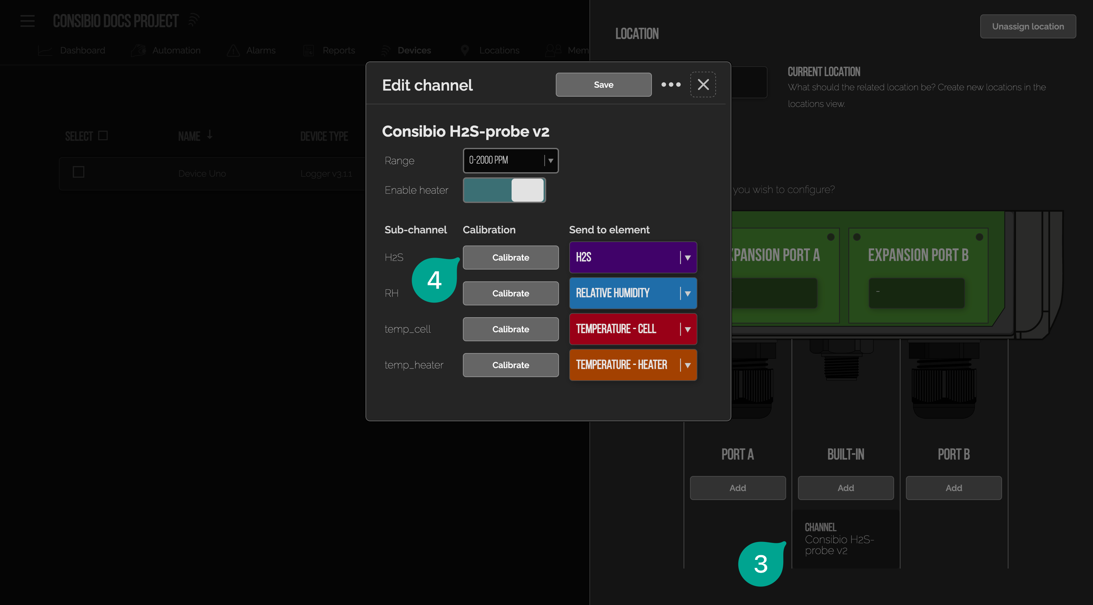This screenshot has height=605, width=1093.
Task: Open the Relative Humidity element dropdown
Action: click(633, 293)
